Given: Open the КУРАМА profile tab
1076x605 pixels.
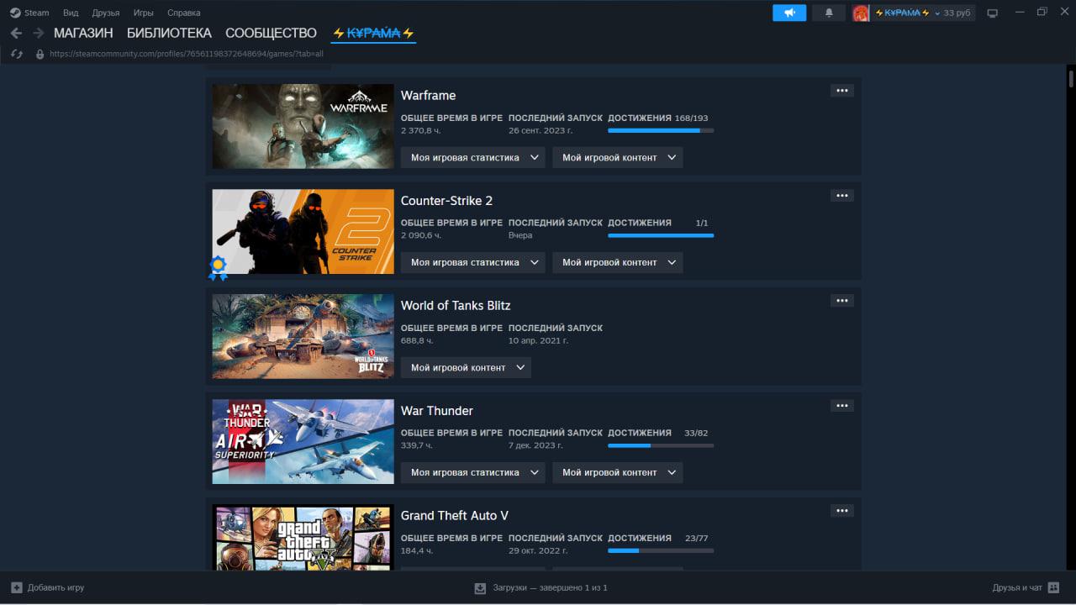Looking at the screenshot, I should pos(373,33).
